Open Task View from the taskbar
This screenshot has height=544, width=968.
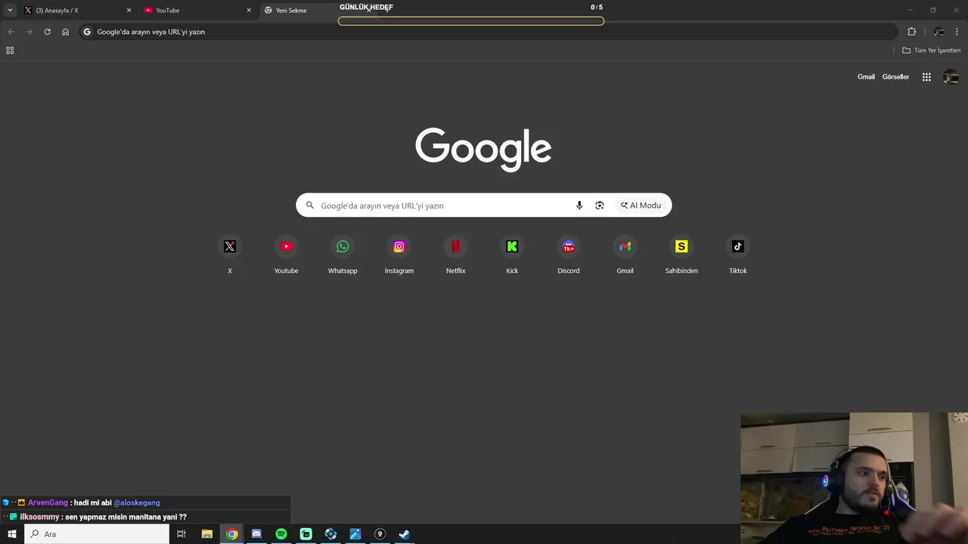[181, 534]
